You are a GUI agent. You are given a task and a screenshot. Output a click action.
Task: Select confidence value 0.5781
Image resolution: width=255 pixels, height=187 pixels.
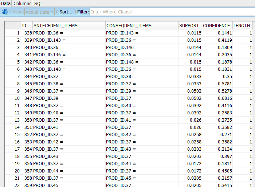(x=217, y=84)
